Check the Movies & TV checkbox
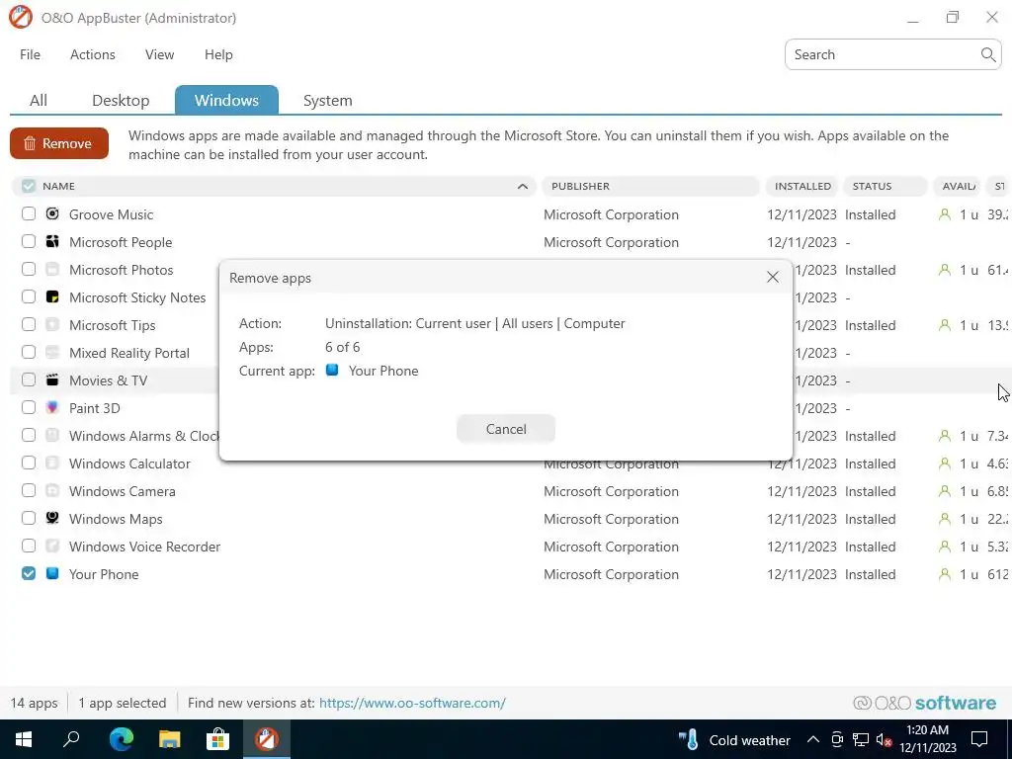The width and height of the screenshot is (1012, 759). (x=29, y=380)
